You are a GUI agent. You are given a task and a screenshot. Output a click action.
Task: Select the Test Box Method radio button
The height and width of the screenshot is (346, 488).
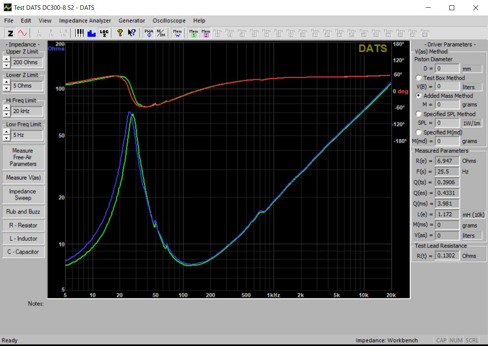(x=418, y=78)
